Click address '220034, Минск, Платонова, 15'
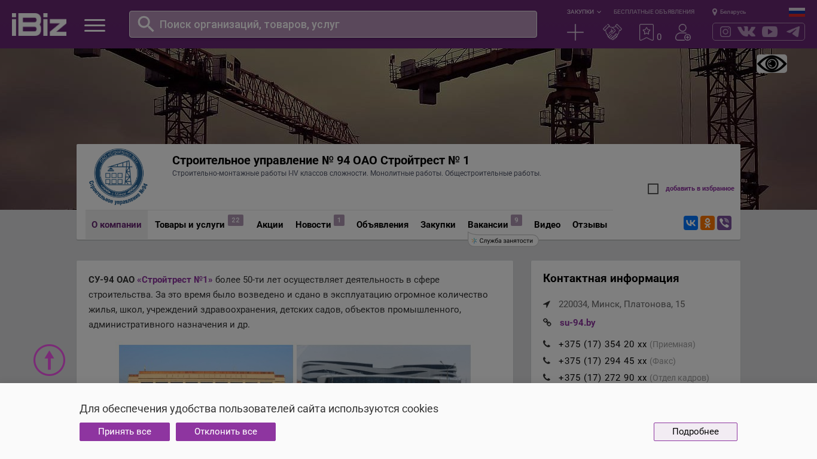The height and width of the screenshot is (459, 817). 622,304
